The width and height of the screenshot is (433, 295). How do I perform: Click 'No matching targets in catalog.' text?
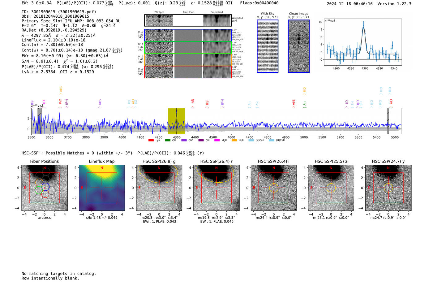click(x=59, y=274)
